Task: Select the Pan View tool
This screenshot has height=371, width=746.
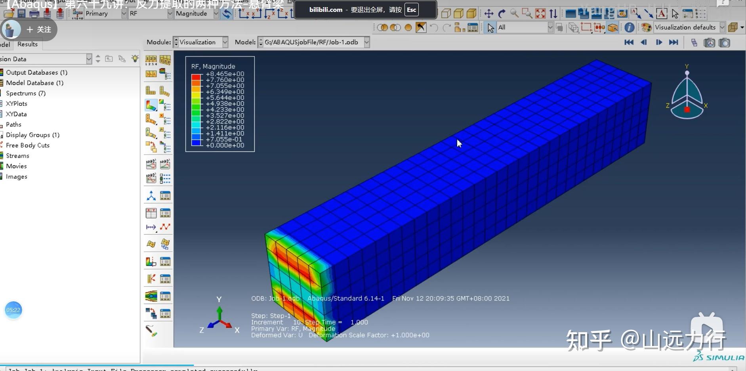Action: click(x=488, y=14)
